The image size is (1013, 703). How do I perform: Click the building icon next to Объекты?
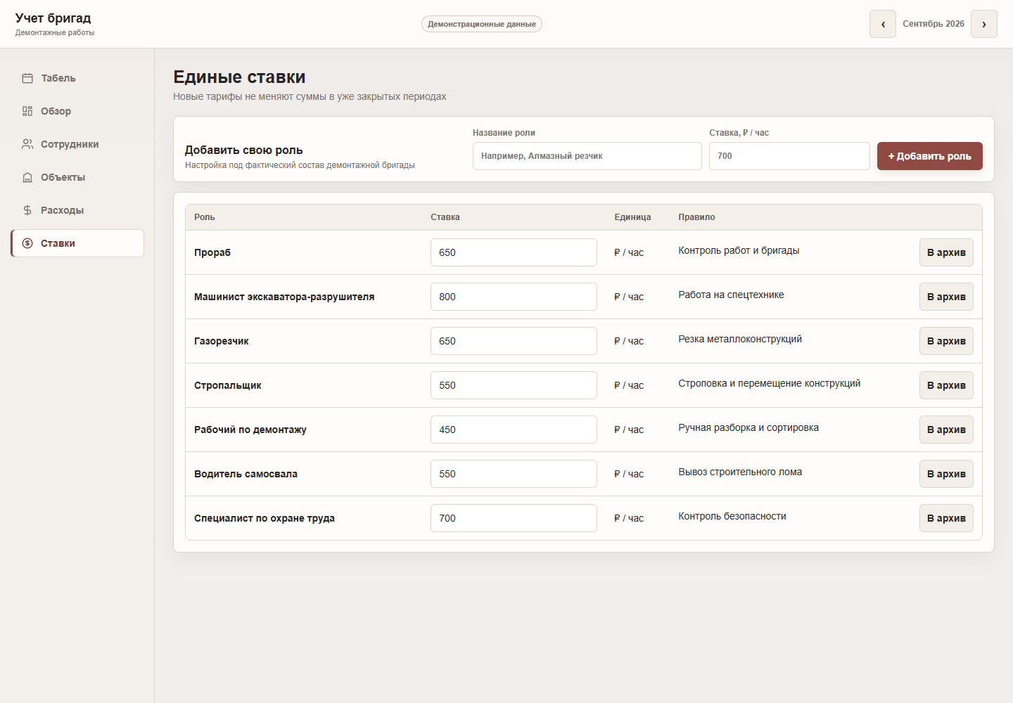pos(27,177)
